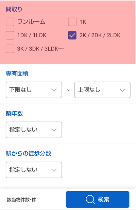136x210 pixels.
Task: Click chevron arrow in 上限なし dropdown
Action: (x=122, y=90)
